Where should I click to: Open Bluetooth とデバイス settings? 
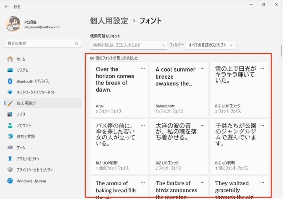43,81
